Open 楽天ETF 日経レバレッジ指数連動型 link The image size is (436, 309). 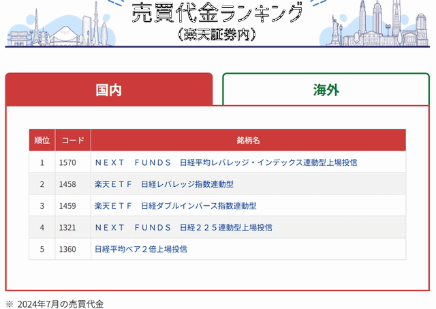coord(164,184)
